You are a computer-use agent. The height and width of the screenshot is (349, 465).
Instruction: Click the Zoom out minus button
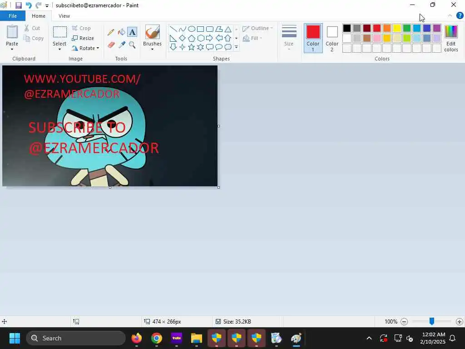pos(404,321)
